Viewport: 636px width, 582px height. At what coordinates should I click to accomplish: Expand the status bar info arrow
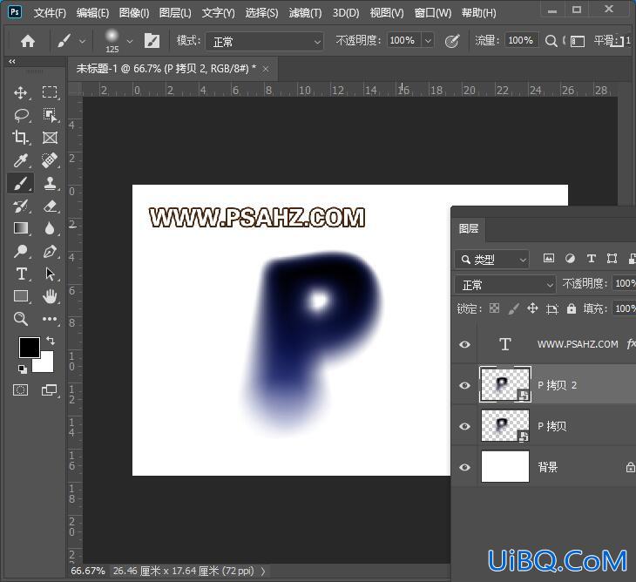(x=263, y=572)
